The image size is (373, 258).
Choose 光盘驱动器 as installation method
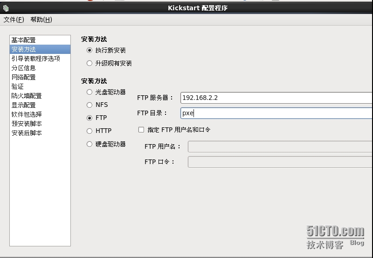point(90,92)
